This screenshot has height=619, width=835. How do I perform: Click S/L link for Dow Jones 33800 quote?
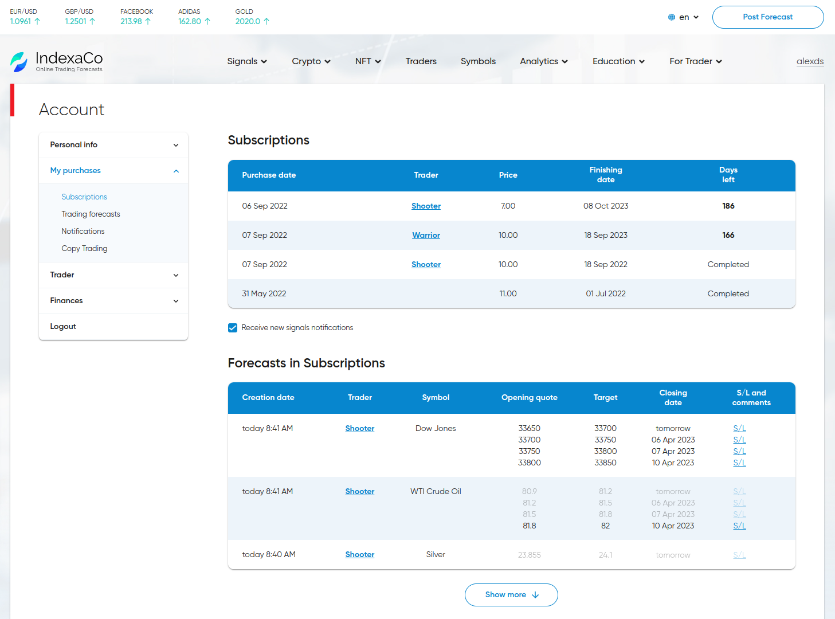(739, 463)
